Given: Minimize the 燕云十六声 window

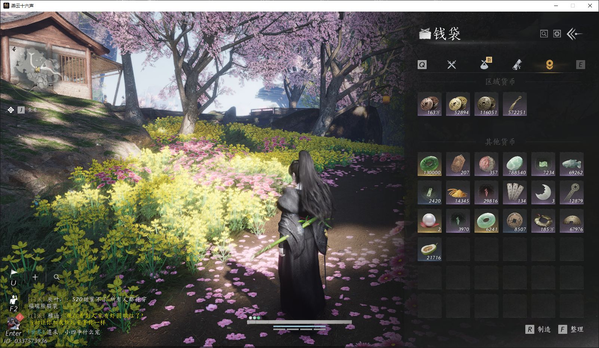Looking at the screenshot, I should pos(556,6).
